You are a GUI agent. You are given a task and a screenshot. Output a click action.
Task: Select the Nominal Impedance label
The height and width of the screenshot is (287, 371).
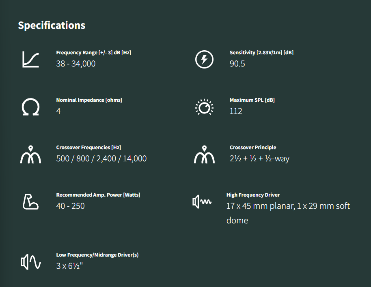pyautogui.click(x=89, y=100)
